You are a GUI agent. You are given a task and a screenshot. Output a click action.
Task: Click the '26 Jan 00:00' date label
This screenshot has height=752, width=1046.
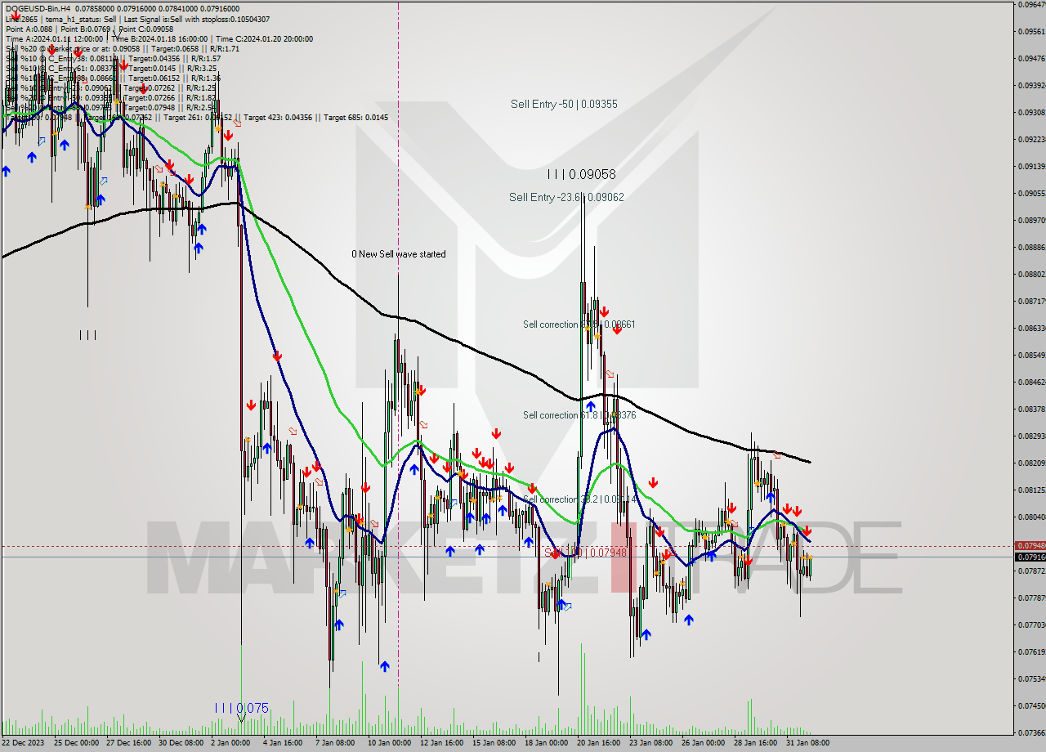pos(703,743)
